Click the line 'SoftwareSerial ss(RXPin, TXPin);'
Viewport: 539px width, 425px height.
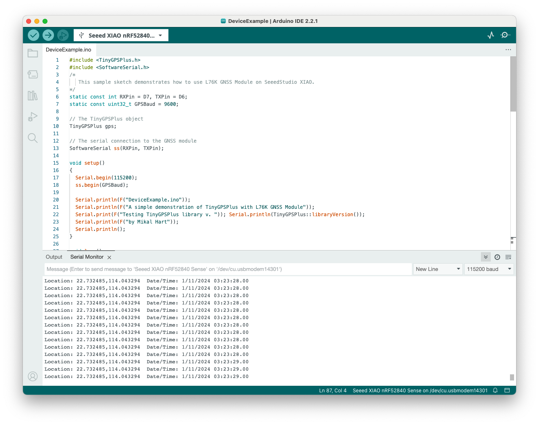(x=117, y=148)
